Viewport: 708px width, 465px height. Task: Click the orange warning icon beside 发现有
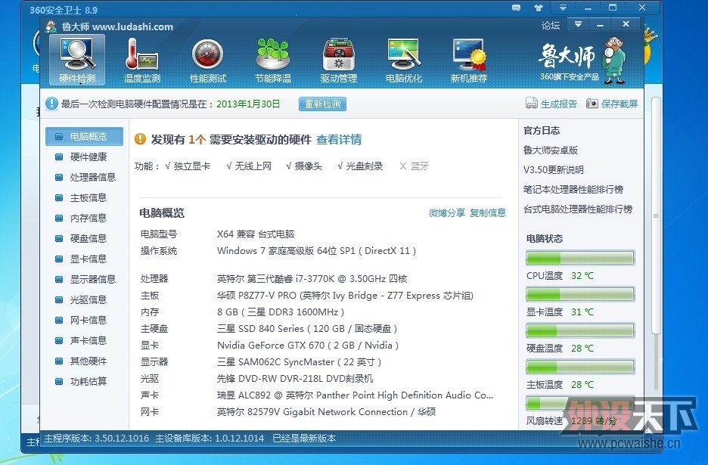141,138
